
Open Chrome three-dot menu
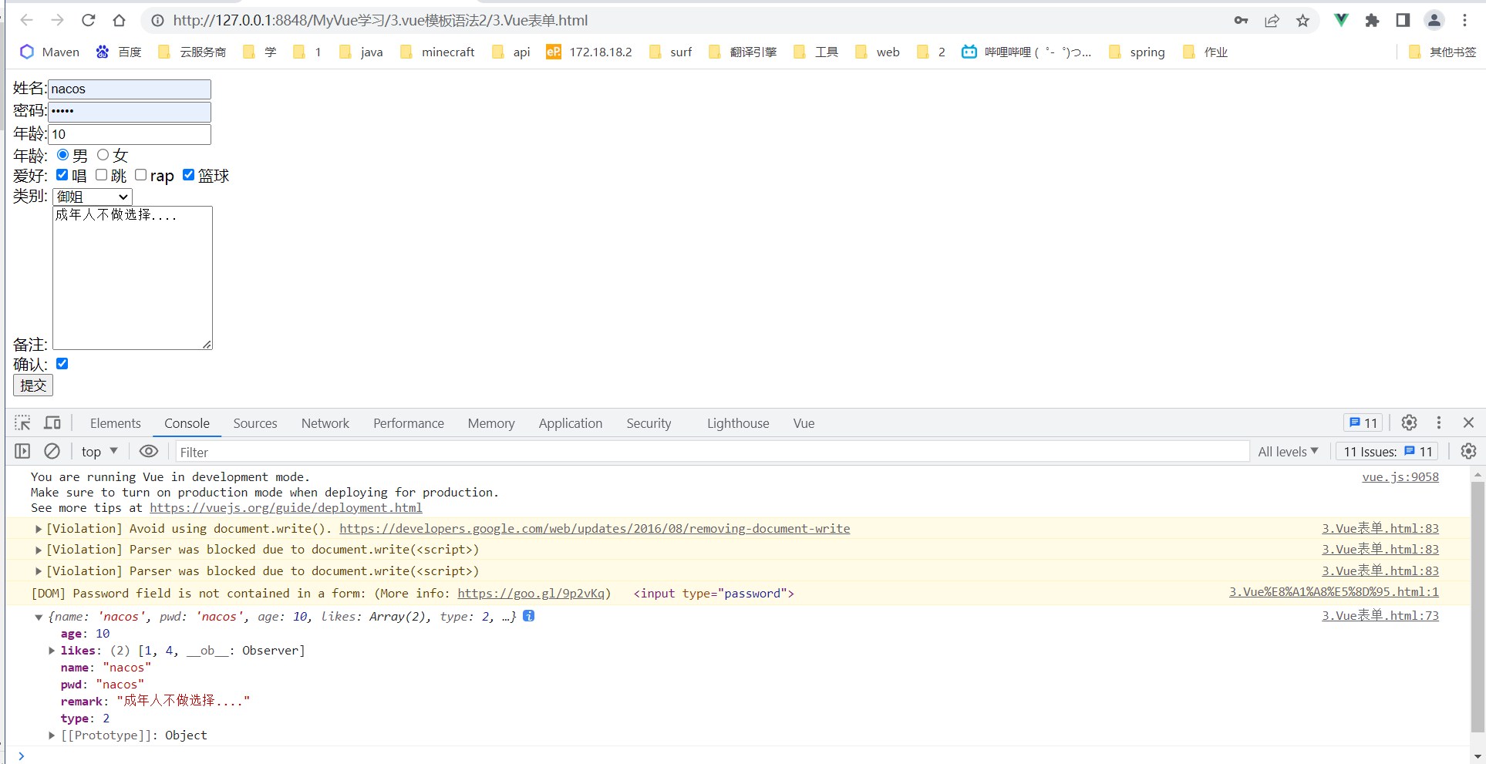1465,21
